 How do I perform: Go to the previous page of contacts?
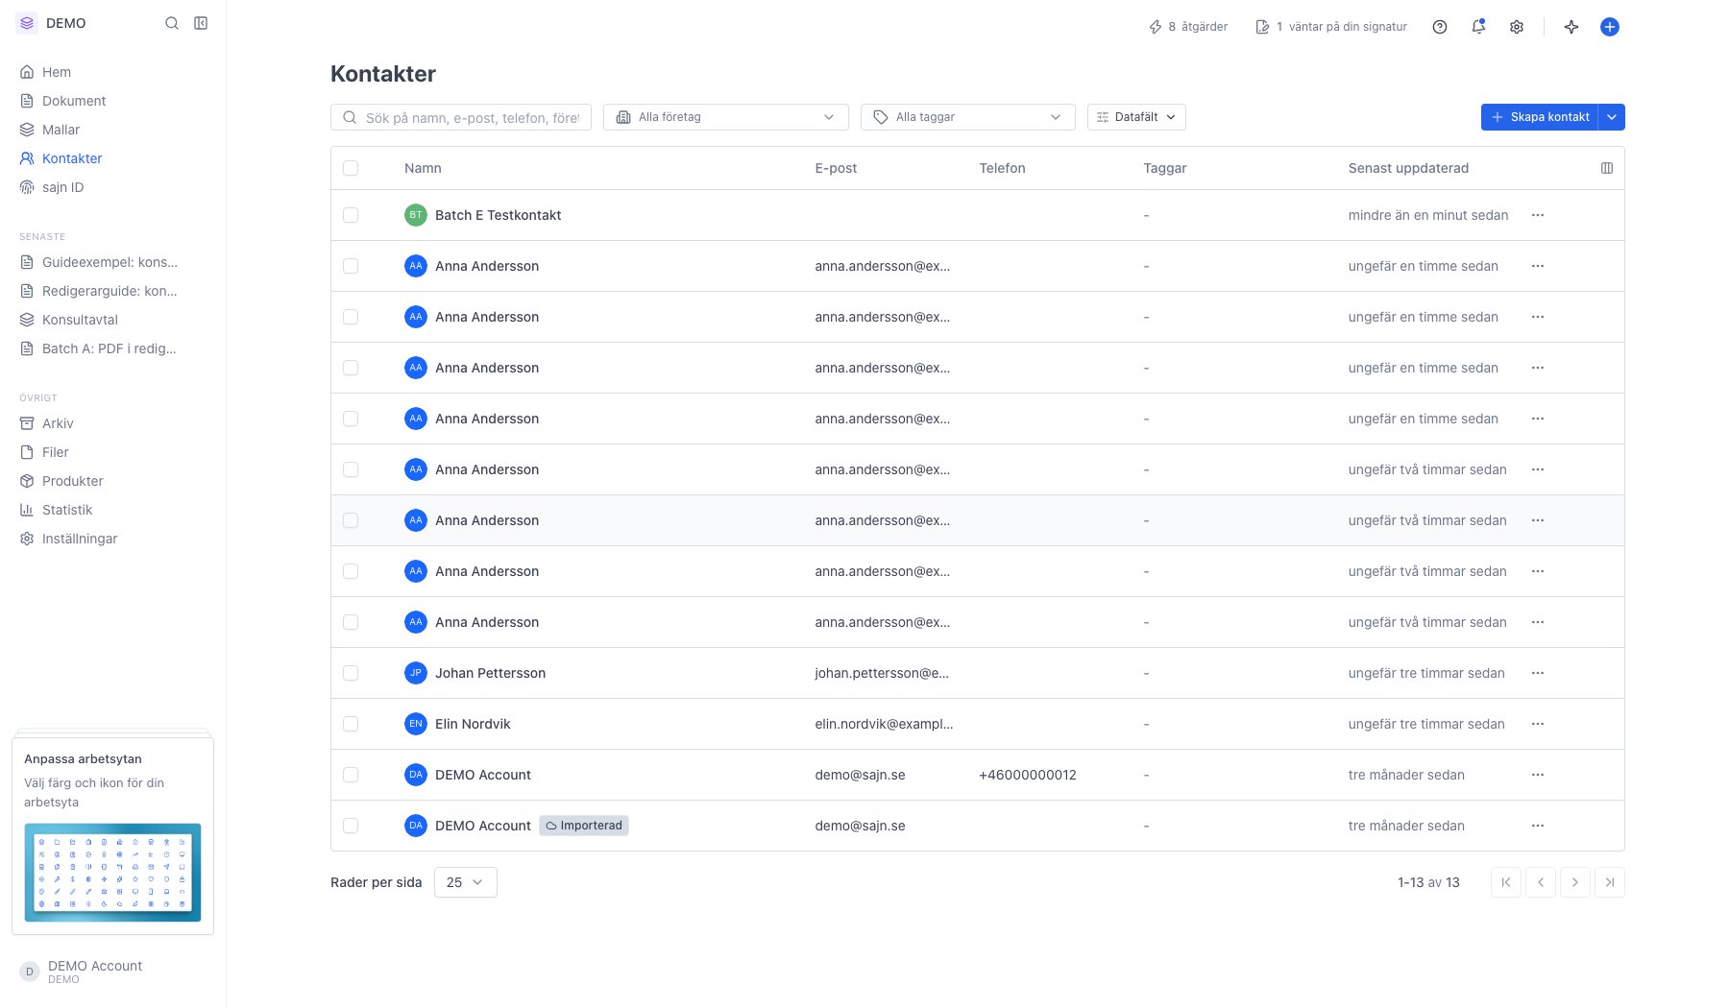[x=1541, y=882]
